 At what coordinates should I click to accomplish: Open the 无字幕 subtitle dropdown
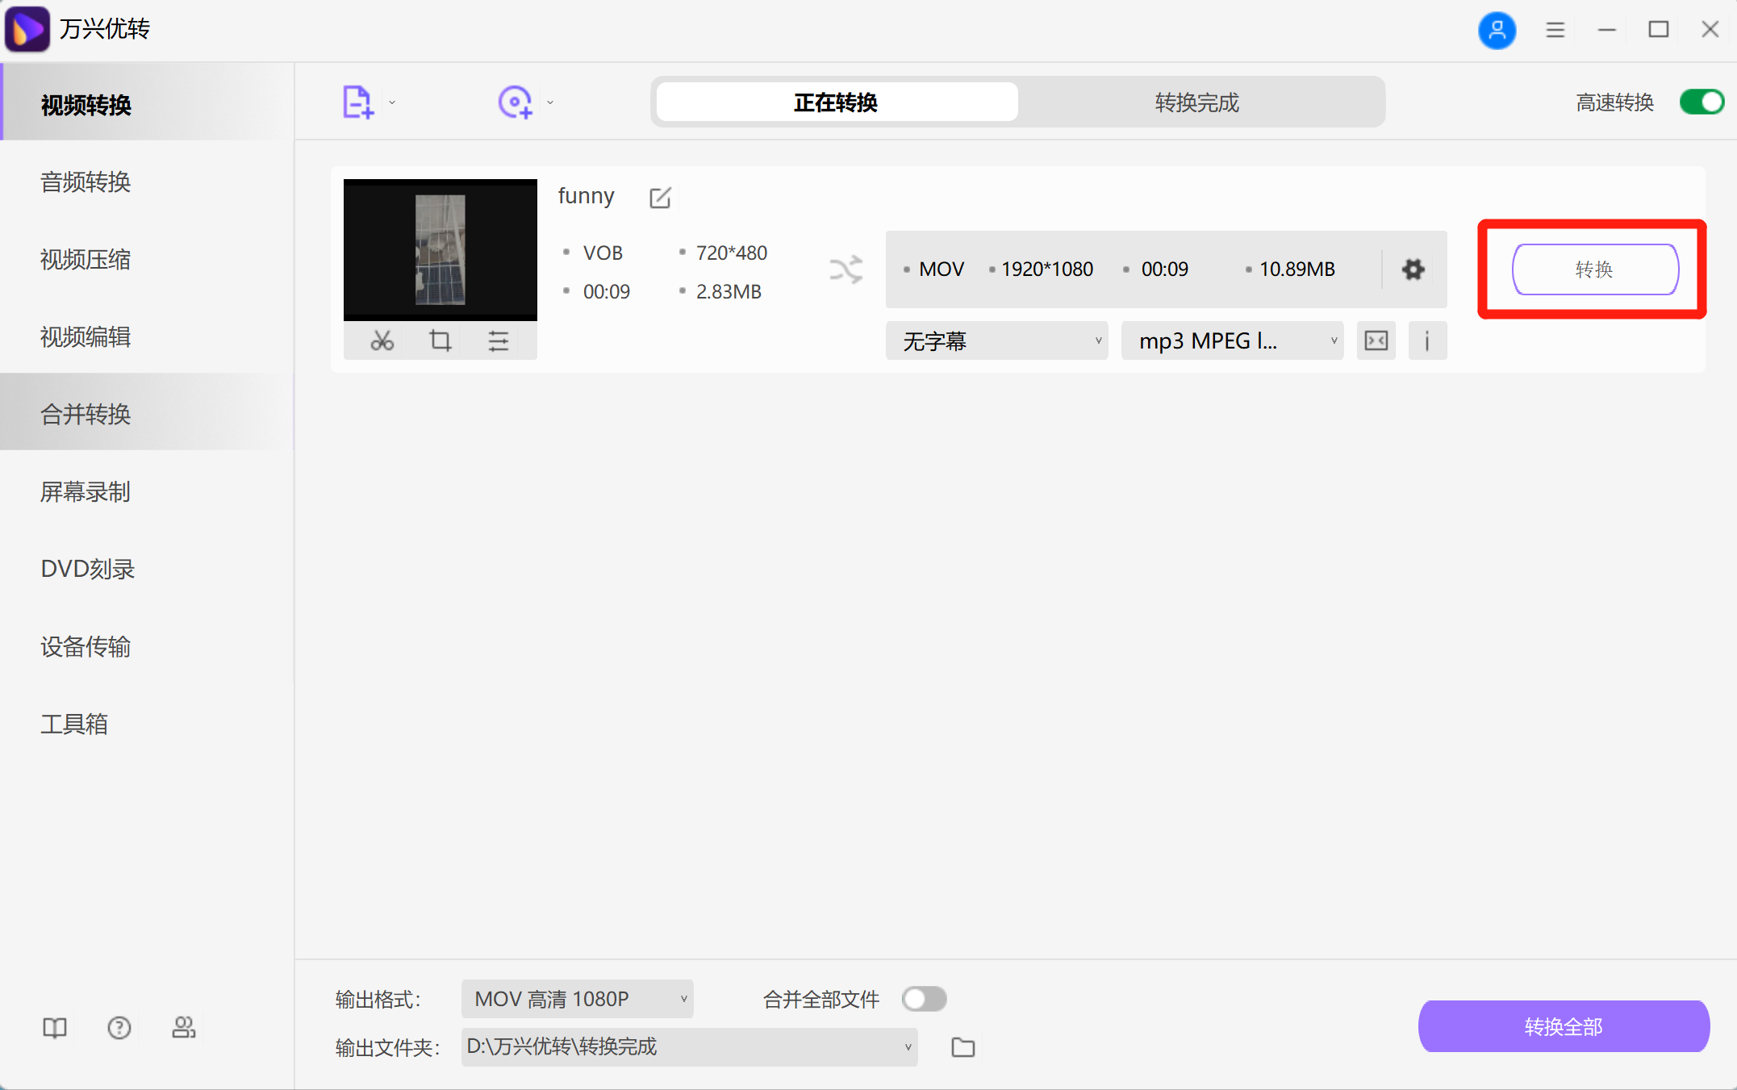997,340
